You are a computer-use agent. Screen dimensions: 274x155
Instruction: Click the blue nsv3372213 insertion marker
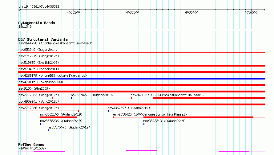pyautogui.click(x=144, y=124)
